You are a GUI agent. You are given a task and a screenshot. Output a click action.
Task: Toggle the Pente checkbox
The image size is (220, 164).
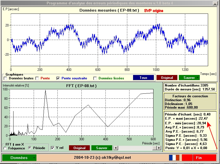coord(37,78)
